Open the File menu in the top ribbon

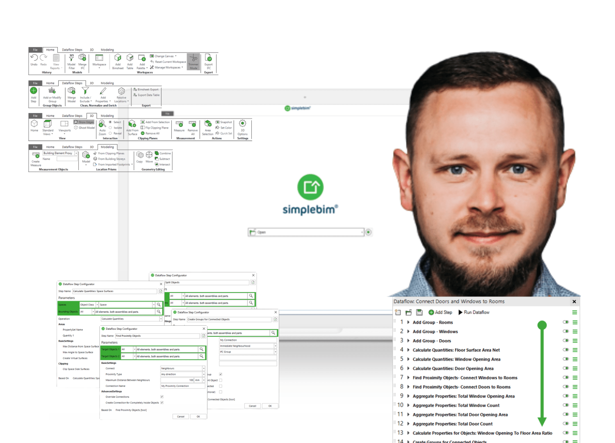click(x=35, y=50)
